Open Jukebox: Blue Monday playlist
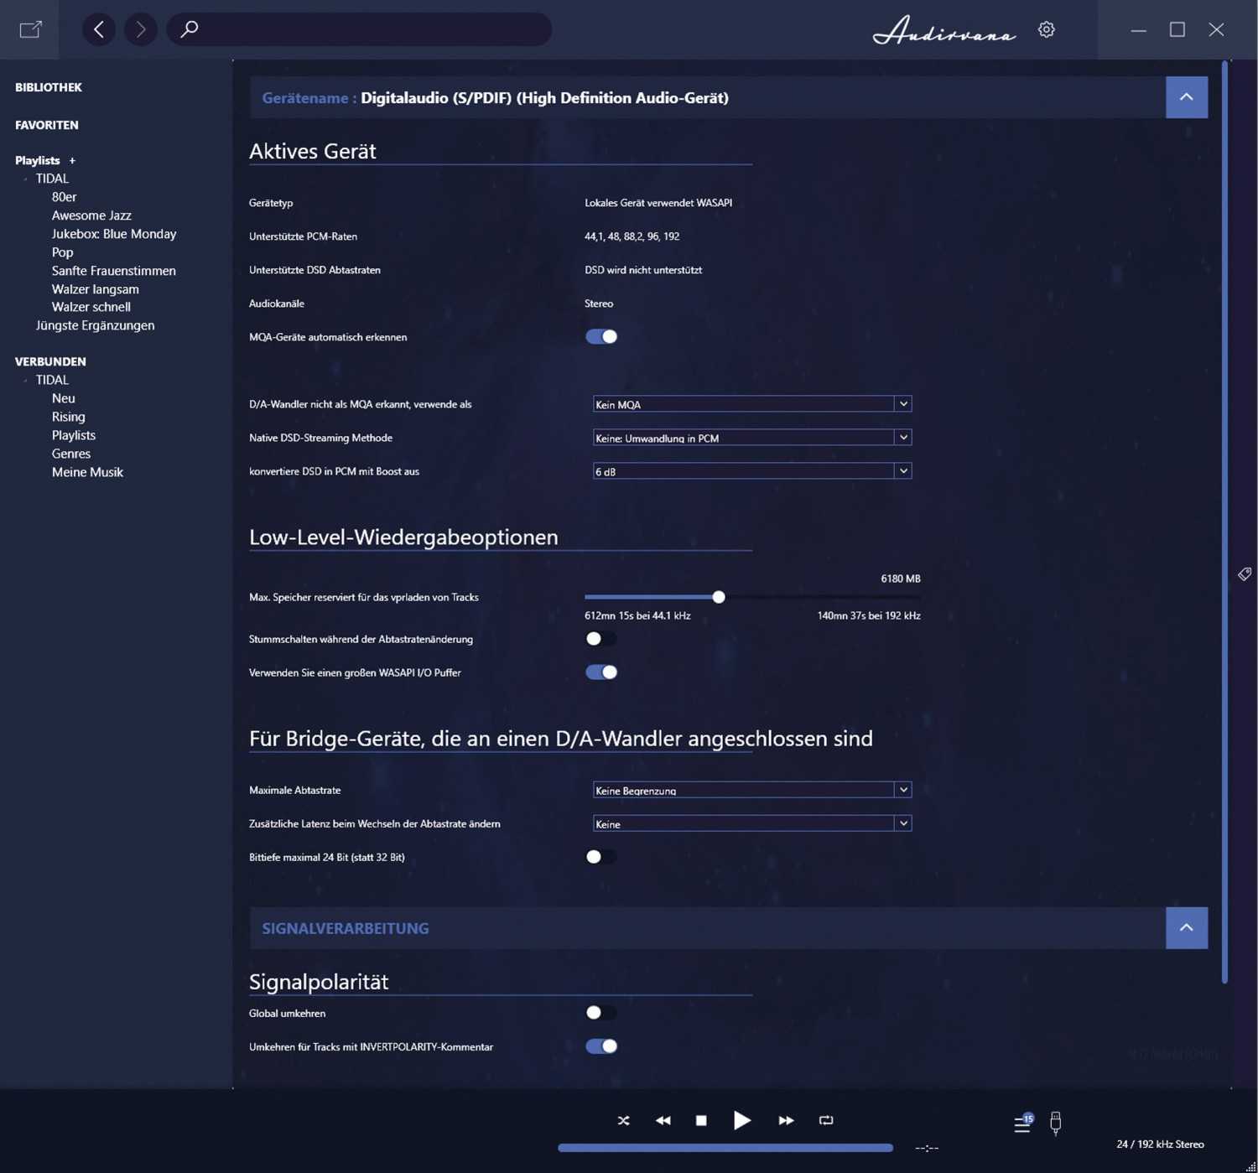Screen dimensions: 1258x1173 [x=114, y=234]
